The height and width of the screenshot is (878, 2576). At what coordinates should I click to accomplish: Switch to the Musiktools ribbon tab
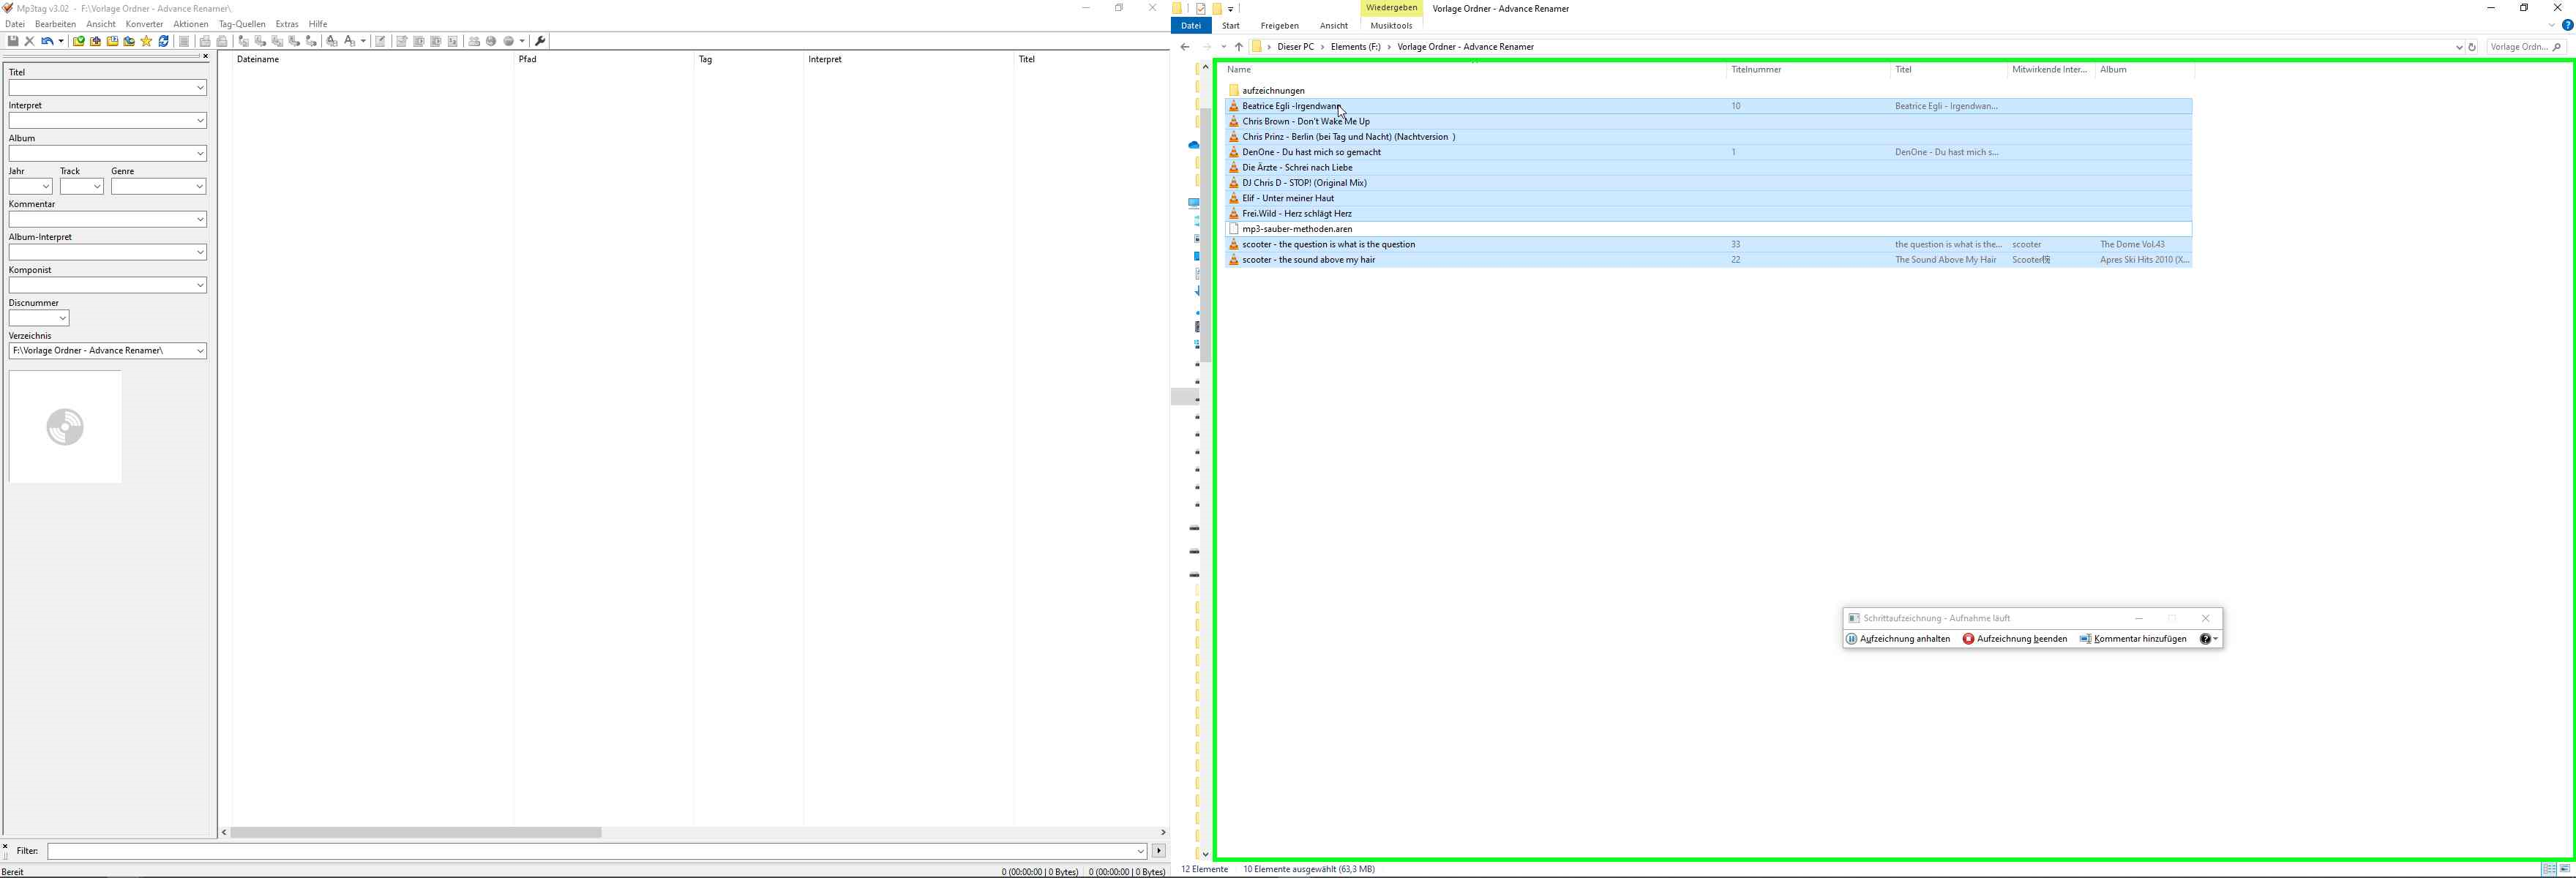pyautogui.click(x=1391, y=26)
